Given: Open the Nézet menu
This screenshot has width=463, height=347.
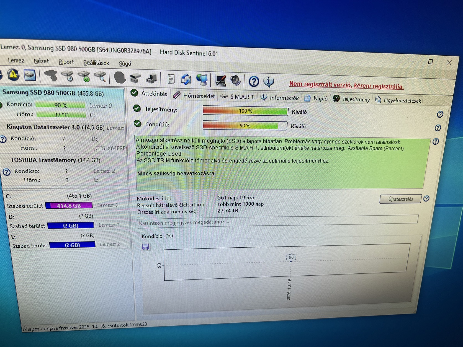Looking at the screenshot, I should point(41,61).
